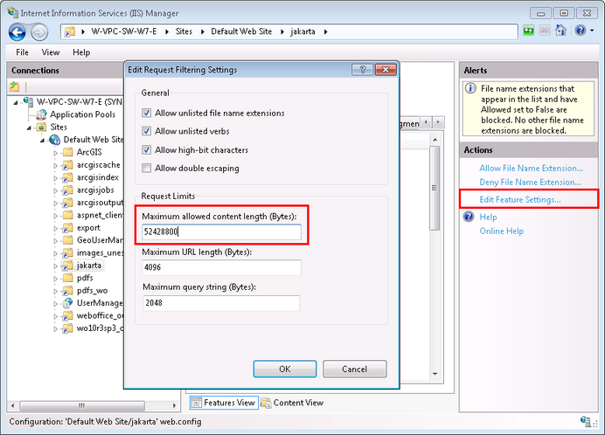The image size is (605, 435).
Task: Click Allow File Name Extension link
Action: coord(531,168)
